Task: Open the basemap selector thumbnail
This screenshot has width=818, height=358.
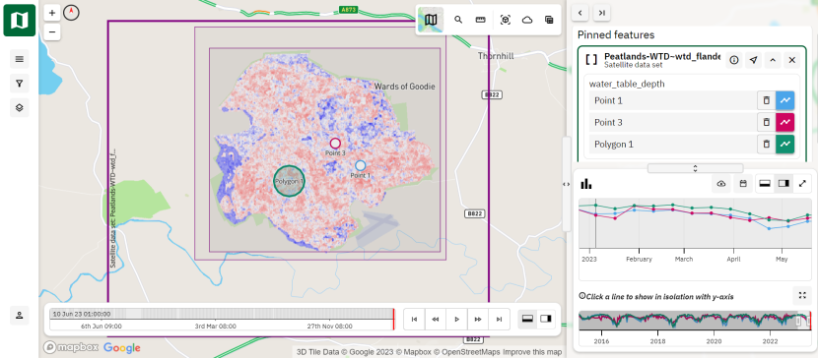Action: tap(431, 20)
